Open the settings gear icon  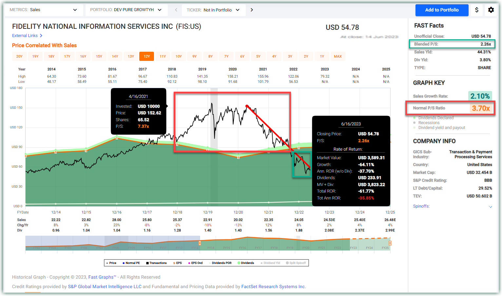tap(491, 10)
